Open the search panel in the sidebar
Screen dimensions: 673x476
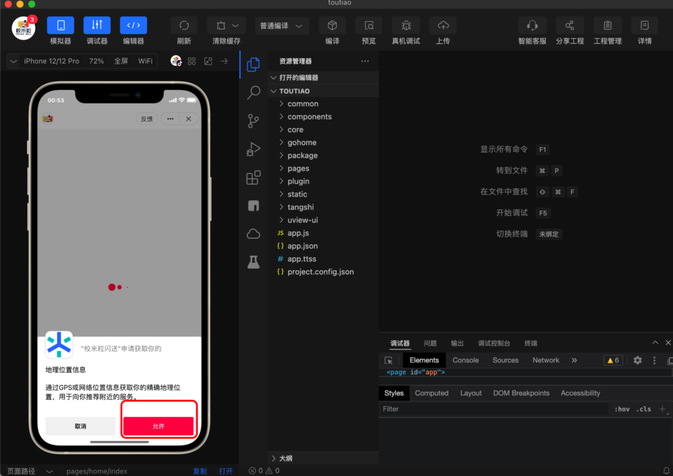[253, 93]
